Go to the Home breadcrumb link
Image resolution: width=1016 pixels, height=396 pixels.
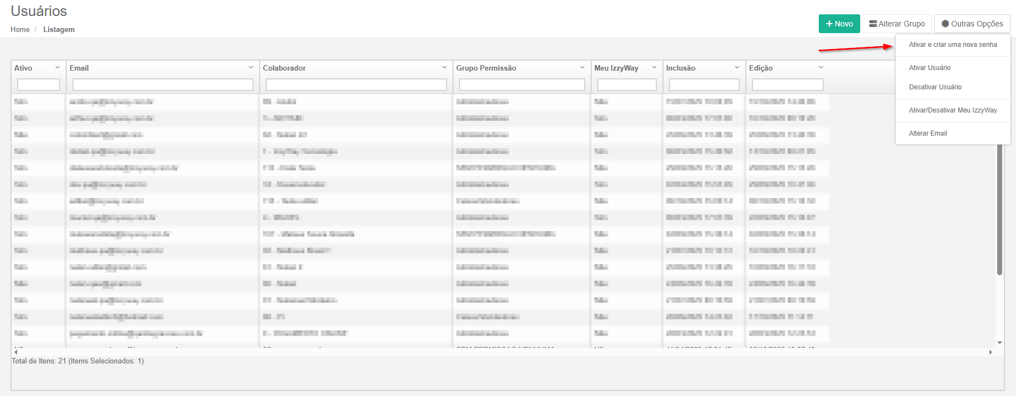coord(20,30)
